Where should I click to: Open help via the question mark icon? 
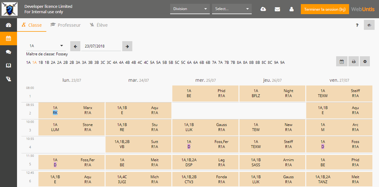click(357, 25)
